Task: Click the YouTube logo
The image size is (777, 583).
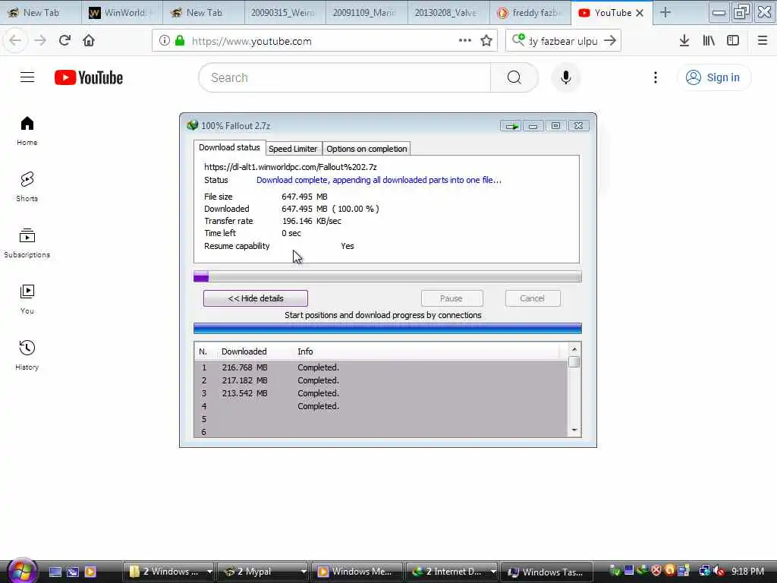Action: (89, 77)
